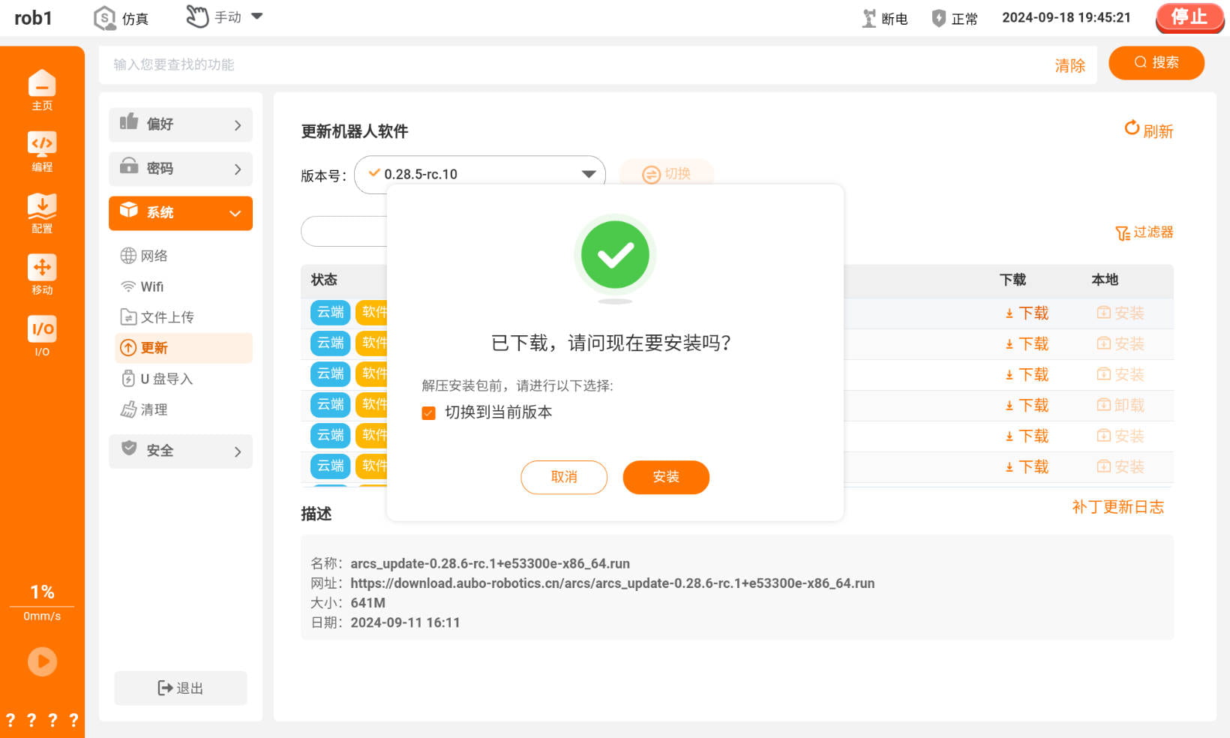Toggle the 切换到当前版本 checkbox
1230x738 pixels.
coord(428,413)
